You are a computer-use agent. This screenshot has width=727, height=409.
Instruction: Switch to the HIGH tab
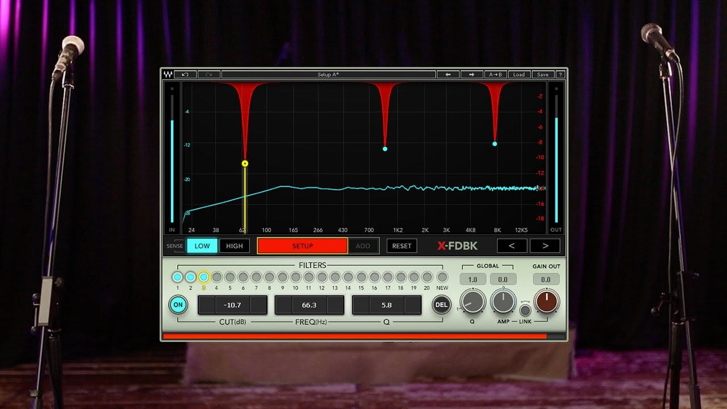pyautogui.click(x=234, y=245)
